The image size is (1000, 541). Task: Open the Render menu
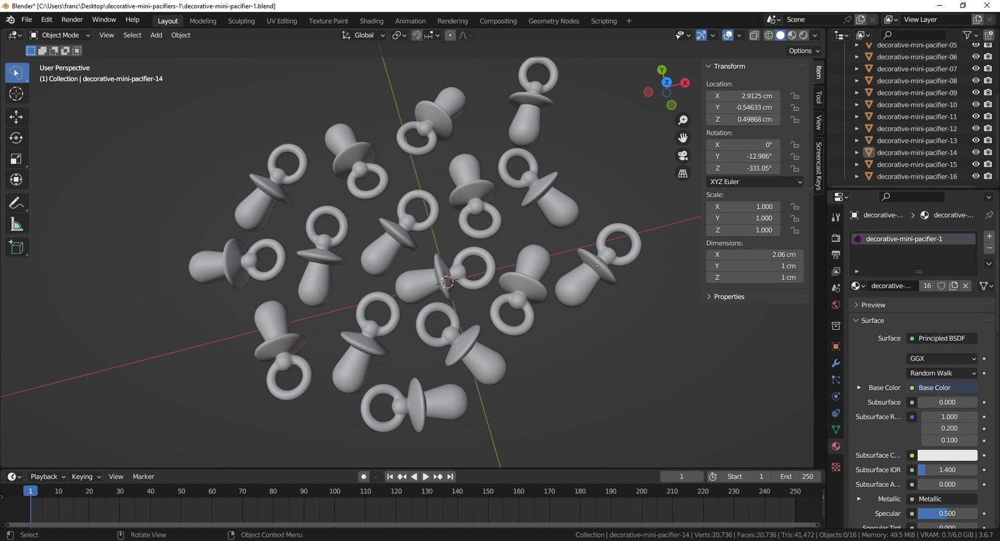(x=72, y=19)
